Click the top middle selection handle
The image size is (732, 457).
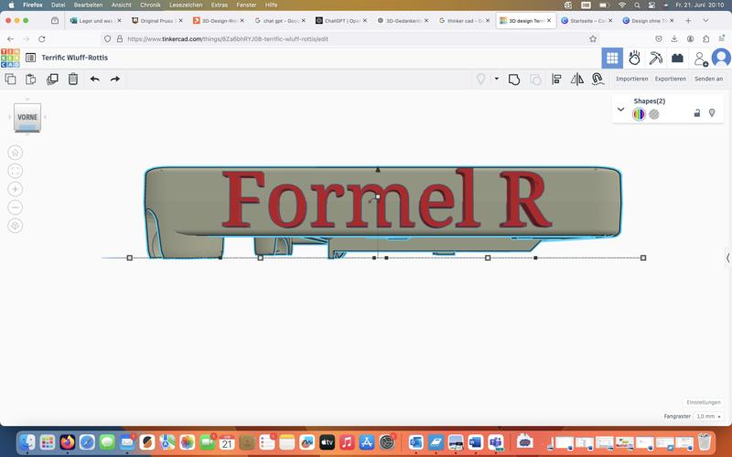(378, 170)
